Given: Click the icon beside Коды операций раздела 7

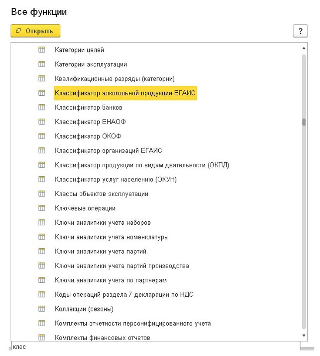Looking at the screenshot, I should (x=42, y=295).
